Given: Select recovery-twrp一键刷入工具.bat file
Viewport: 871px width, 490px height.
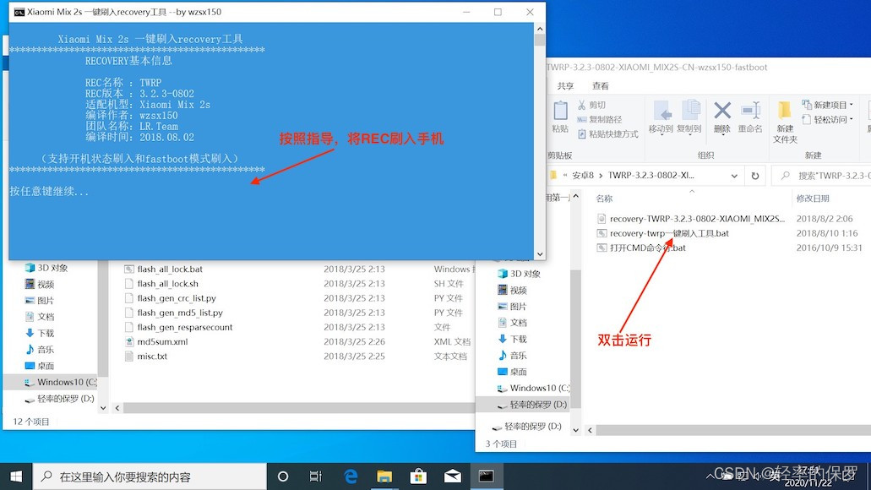Looking at the screenshot, I should click(662, 233).
